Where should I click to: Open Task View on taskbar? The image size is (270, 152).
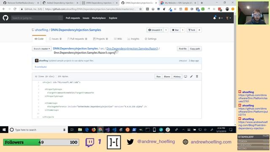coord(72,130)
